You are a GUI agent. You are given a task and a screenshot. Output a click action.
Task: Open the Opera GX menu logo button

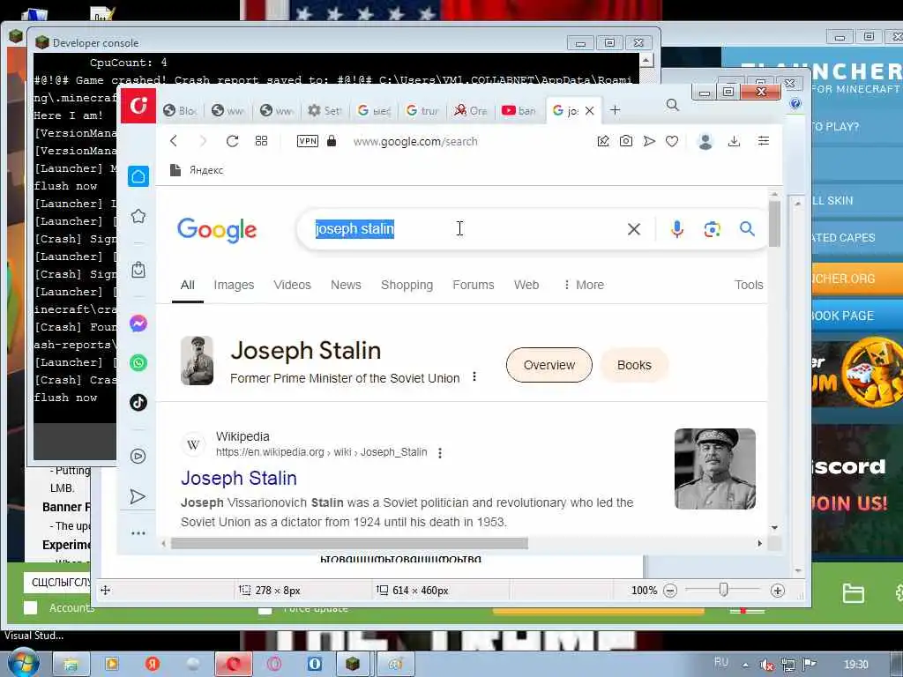[x=138, y=106]
